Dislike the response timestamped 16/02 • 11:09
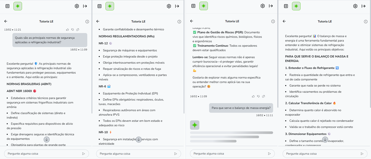371x159 pixels. pos(258,96)
